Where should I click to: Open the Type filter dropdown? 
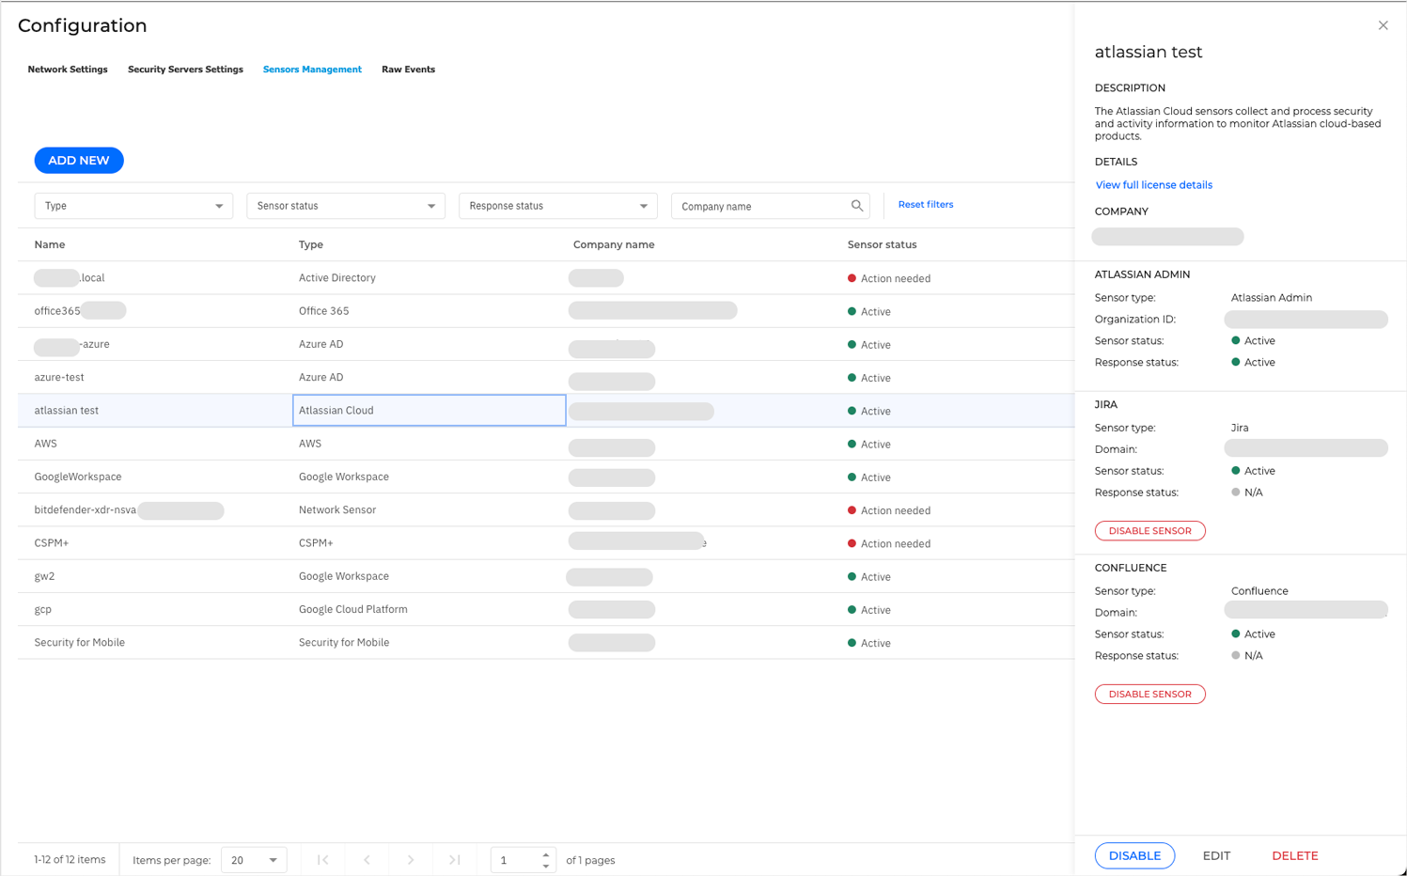[x=133, y=206]
